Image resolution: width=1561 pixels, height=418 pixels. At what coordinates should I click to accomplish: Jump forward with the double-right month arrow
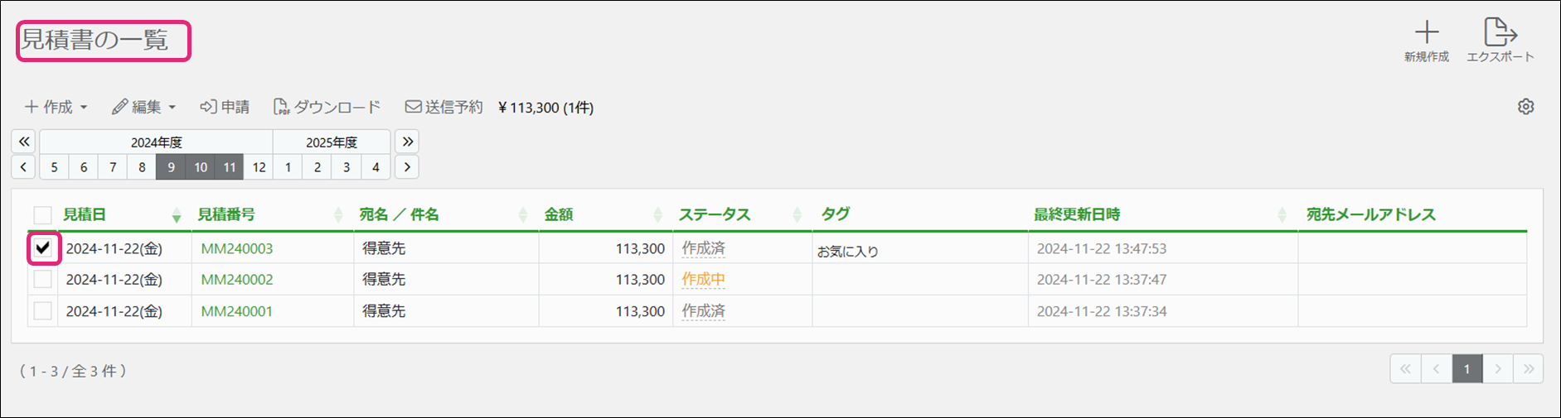tap(407, 142)
